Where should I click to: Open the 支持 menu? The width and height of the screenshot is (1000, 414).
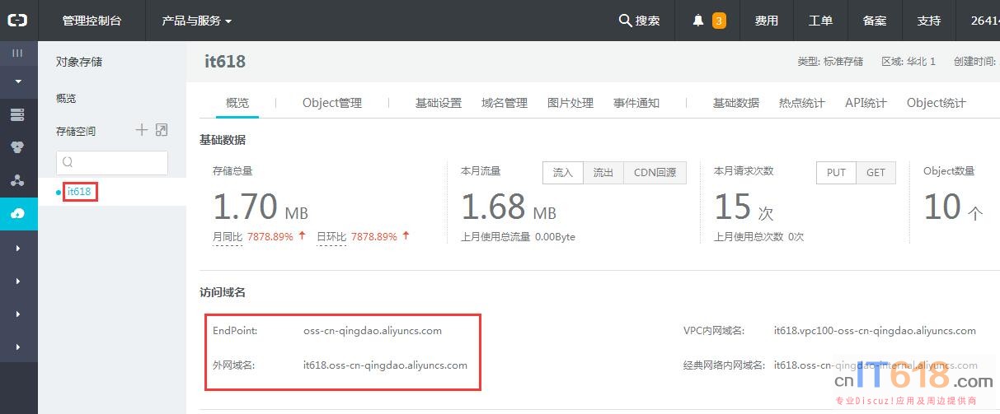[929, 21]
